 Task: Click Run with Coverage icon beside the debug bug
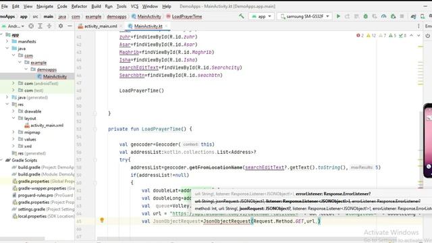375,16
